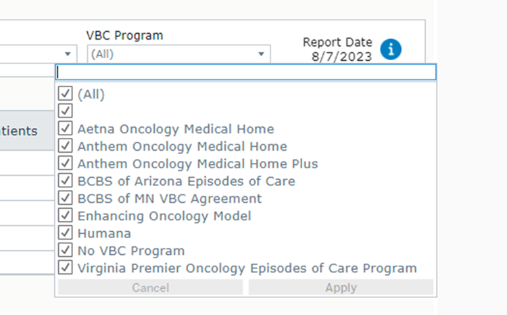This screenshot has height=315, width=507.
Task: Focus the filter search text field
Action: (x=246, y=72)
